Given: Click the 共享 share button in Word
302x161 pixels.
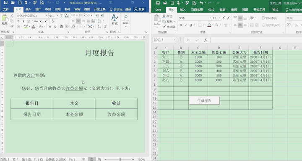Looking at the screenshot, I should click(139, 10).
